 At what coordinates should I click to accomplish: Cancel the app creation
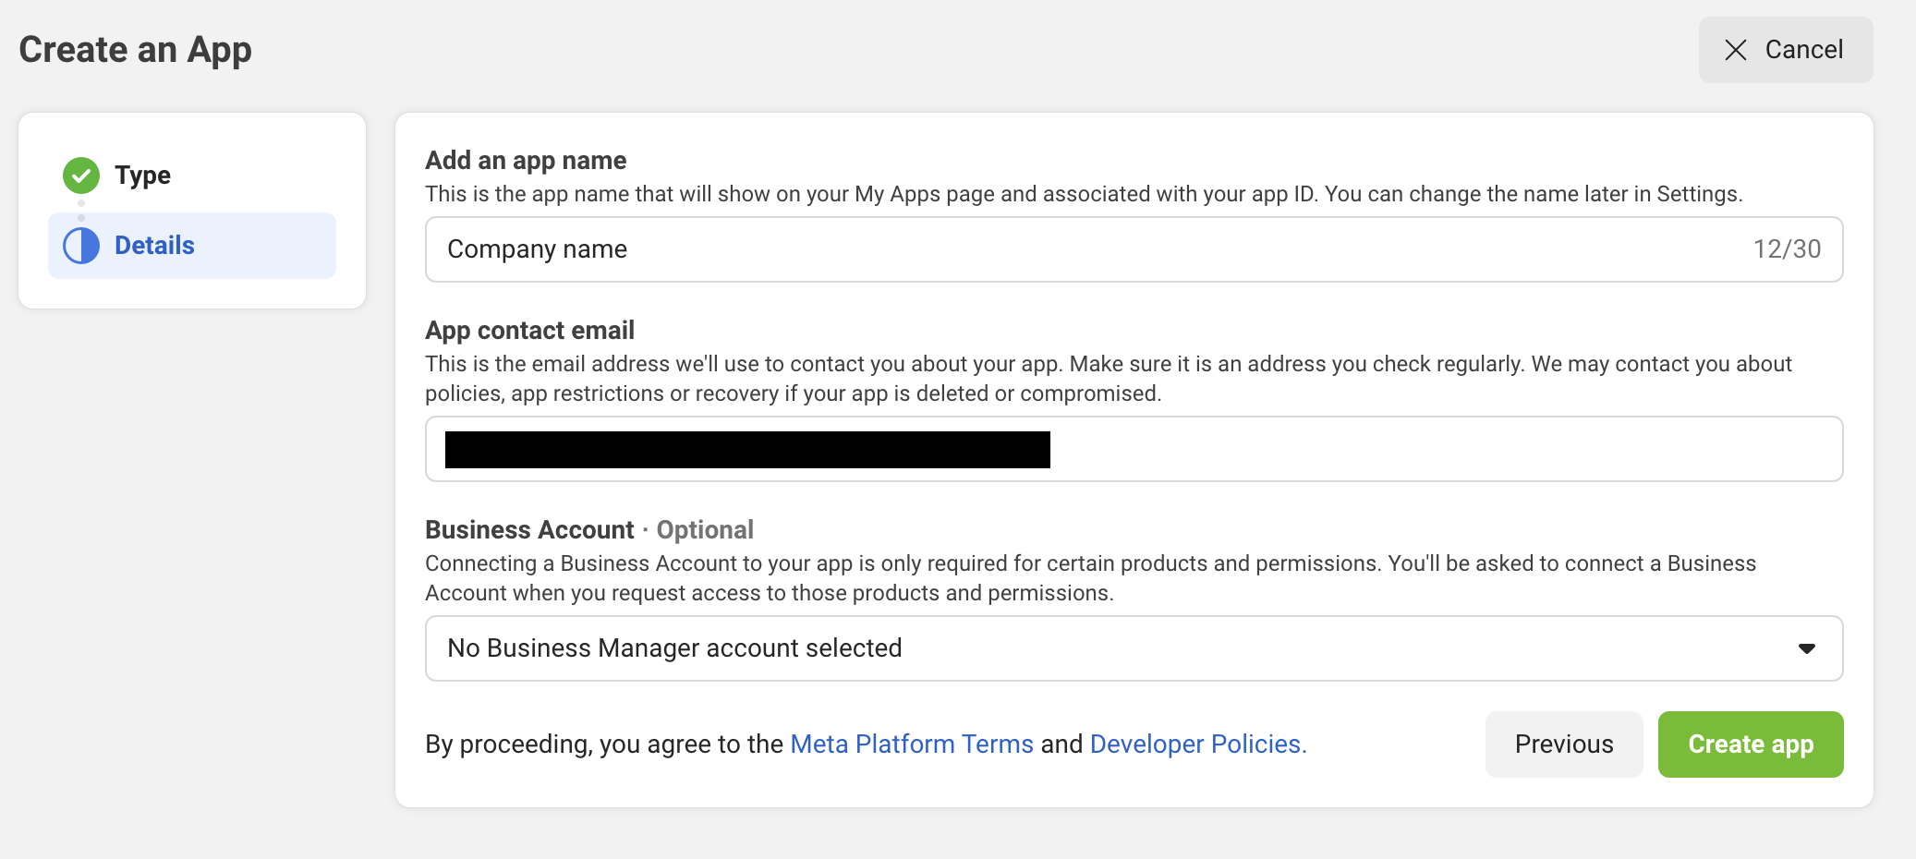[1785, 50]
